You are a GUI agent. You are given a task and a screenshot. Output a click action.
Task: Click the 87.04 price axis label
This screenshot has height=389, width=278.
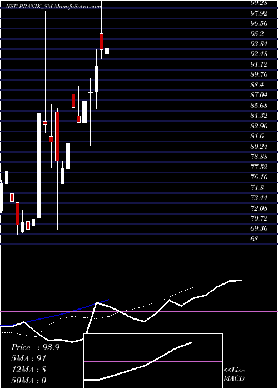pyautogui.click(x=259, y=95)
